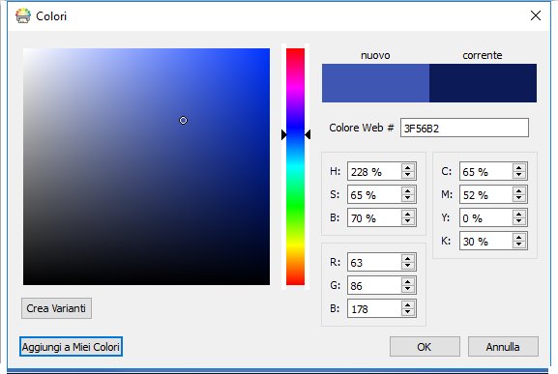Select the corrente color swatch
Screen dimensions: 558x374
(x=483, y=83)
